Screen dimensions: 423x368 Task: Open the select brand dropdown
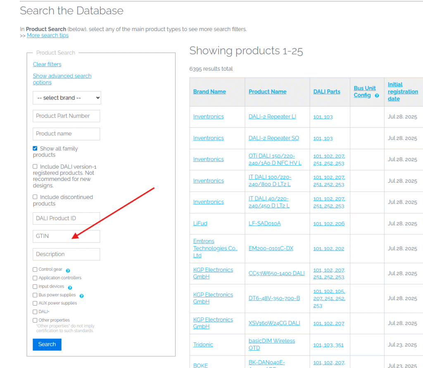point(67,97)
